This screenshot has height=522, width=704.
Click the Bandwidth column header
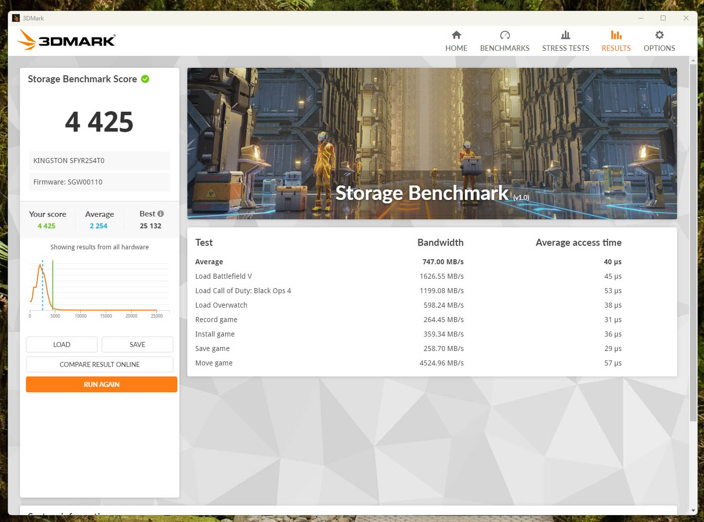click(x=440, y=243)
